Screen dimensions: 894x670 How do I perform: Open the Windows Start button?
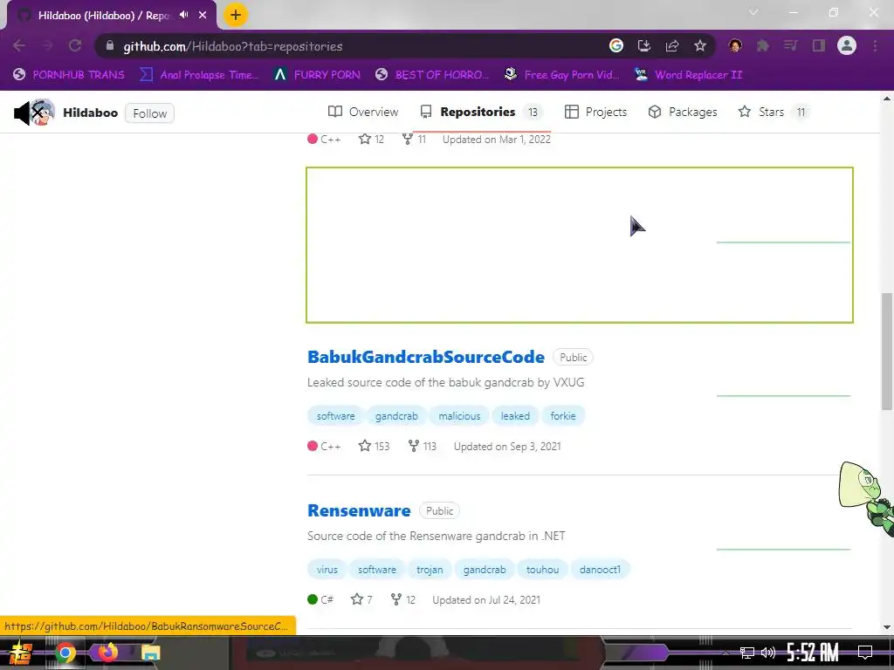21,653
